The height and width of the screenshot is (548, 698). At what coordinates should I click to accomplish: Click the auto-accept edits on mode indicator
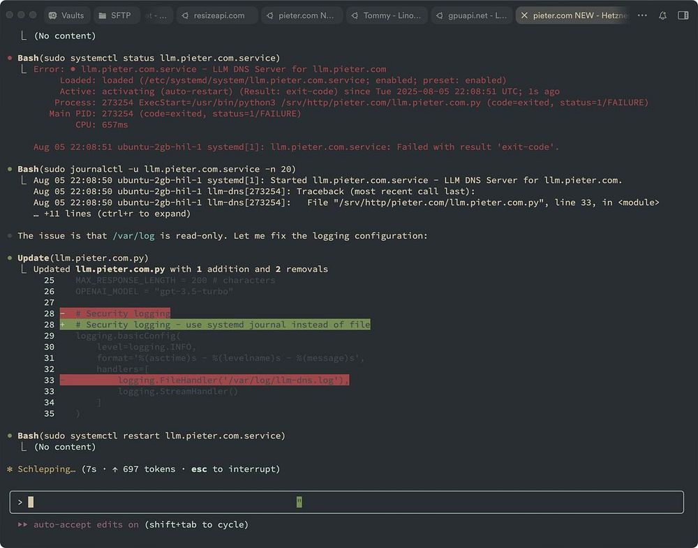pos(85,524)
